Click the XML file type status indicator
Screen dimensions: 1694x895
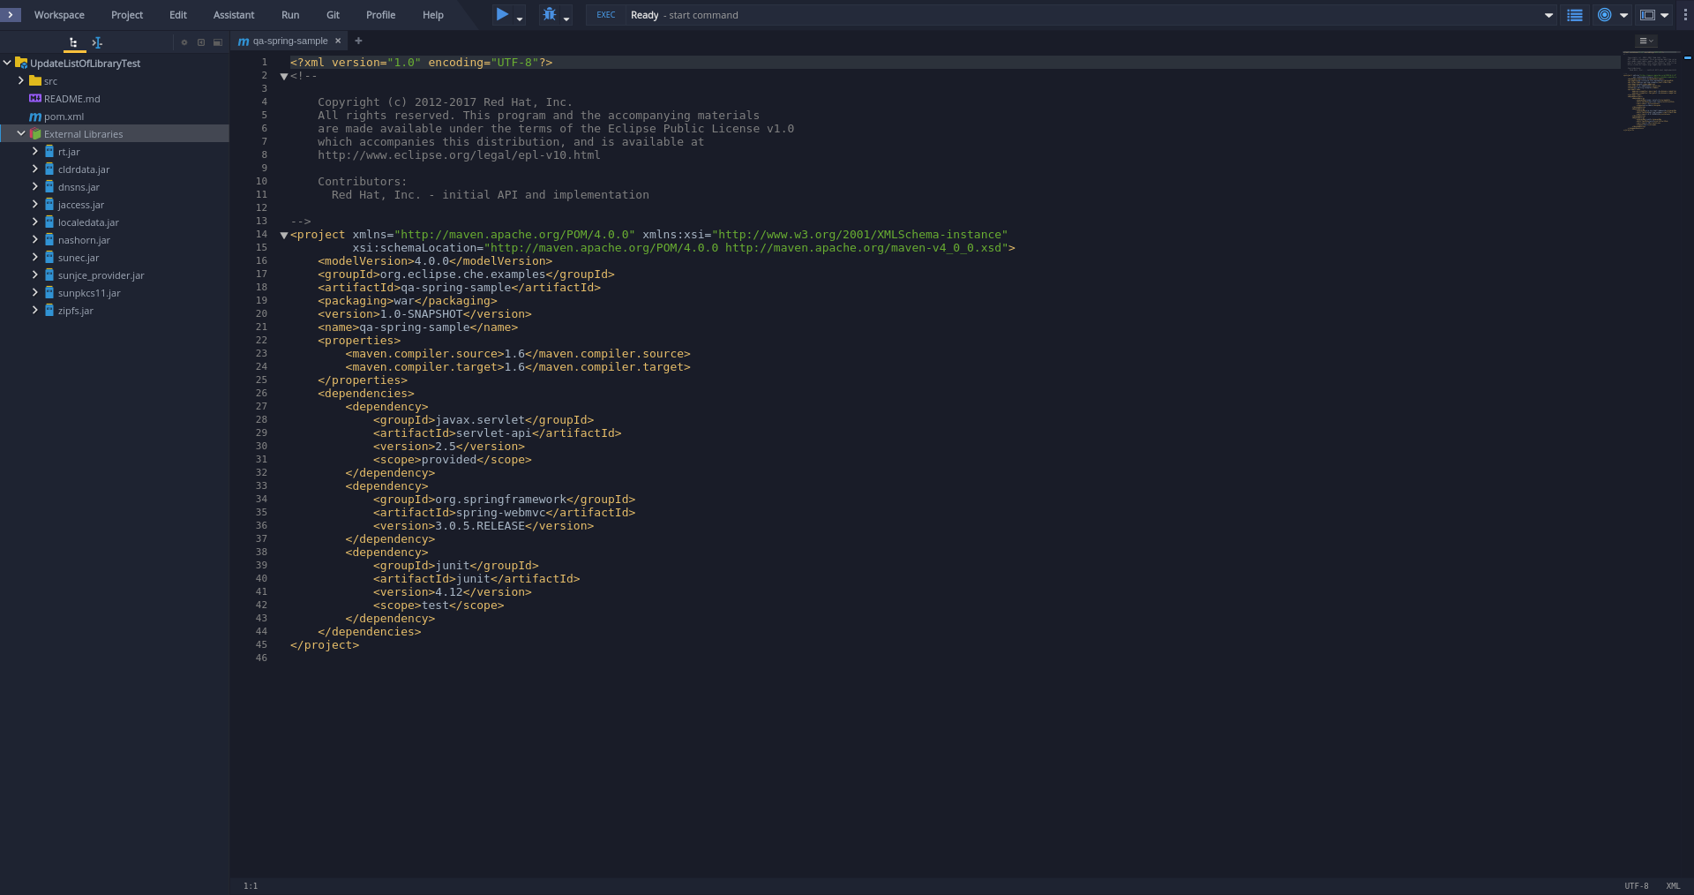(x=1673, y=885)
